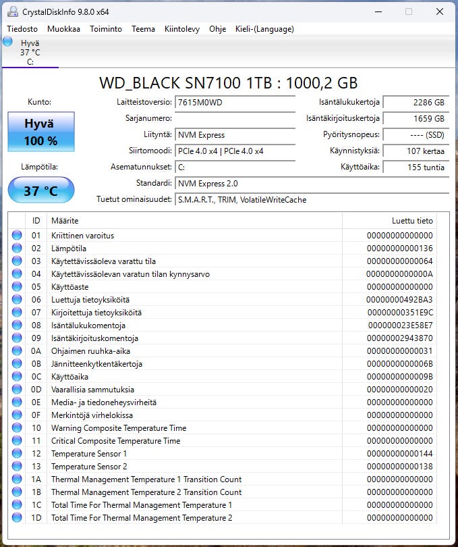Click status orb for Lämpötila row 02

click(17, 248)
